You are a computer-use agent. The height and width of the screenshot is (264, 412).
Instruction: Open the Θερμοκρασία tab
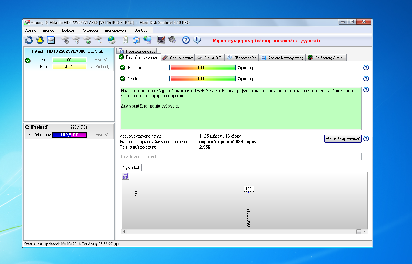(178, 58)
